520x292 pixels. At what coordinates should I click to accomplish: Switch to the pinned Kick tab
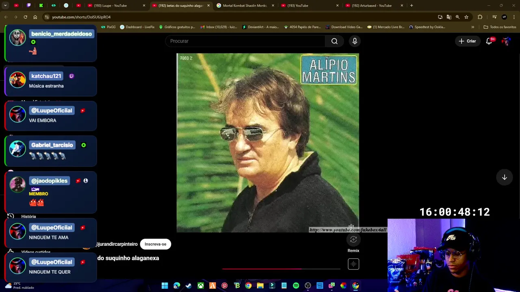41,6
